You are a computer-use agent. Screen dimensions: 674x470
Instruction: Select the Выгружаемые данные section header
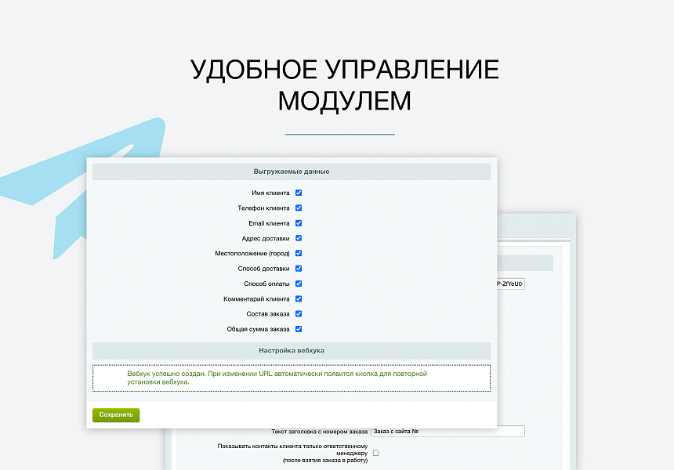pos(292,171)
